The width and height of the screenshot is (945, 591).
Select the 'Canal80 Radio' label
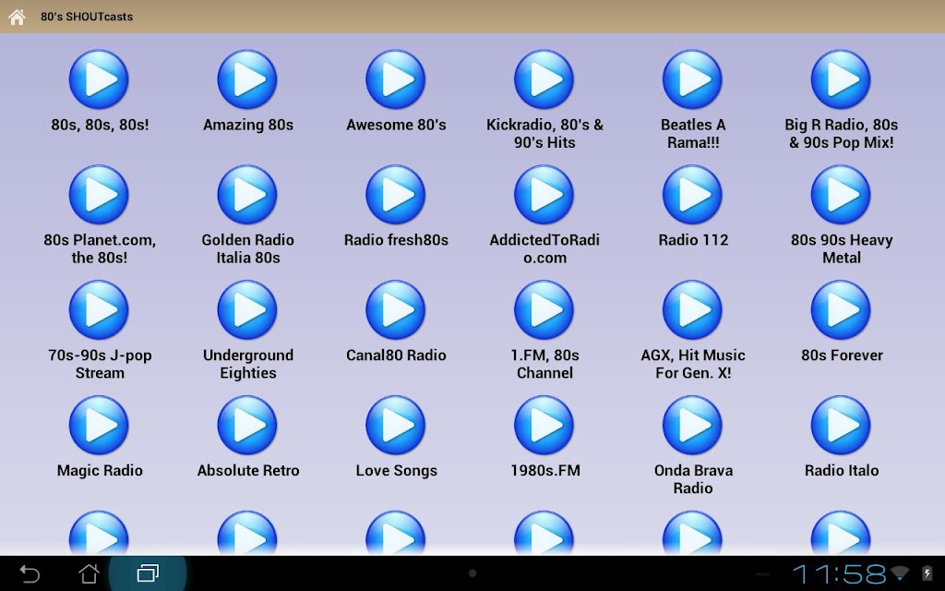tap(396, 356)
